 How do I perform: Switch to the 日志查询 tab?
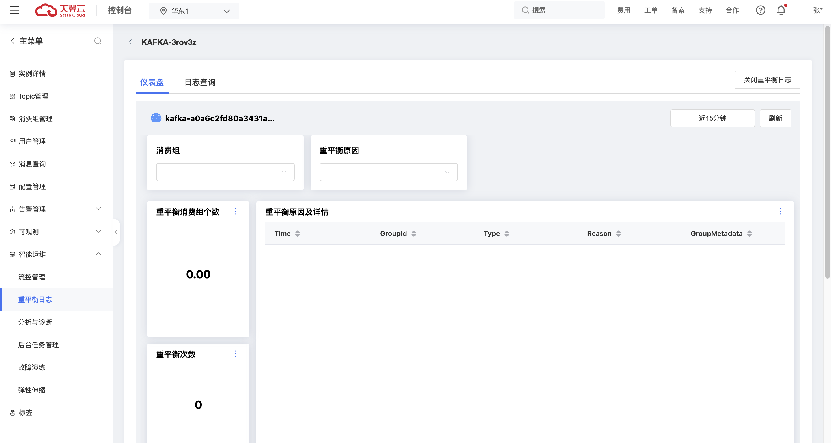(x=200, y=82)
